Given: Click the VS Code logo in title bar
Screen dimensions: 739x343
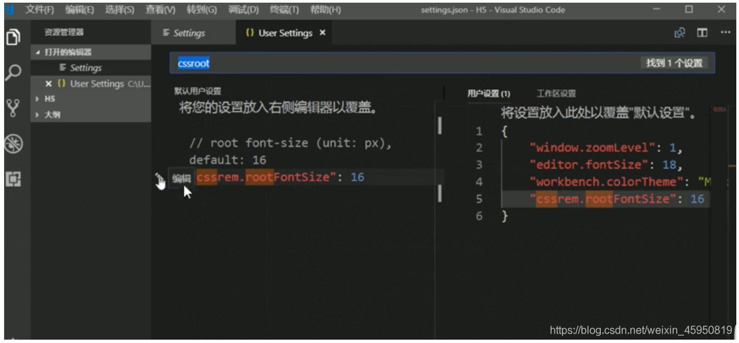Looking at the screenshot, I should [9, 10].
